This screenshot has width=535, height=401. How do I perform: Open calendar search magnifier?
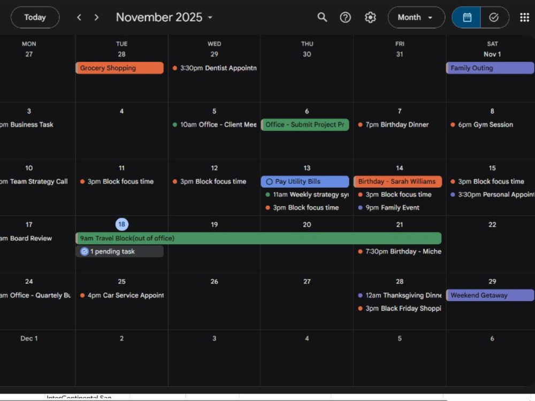coord(322,18)
